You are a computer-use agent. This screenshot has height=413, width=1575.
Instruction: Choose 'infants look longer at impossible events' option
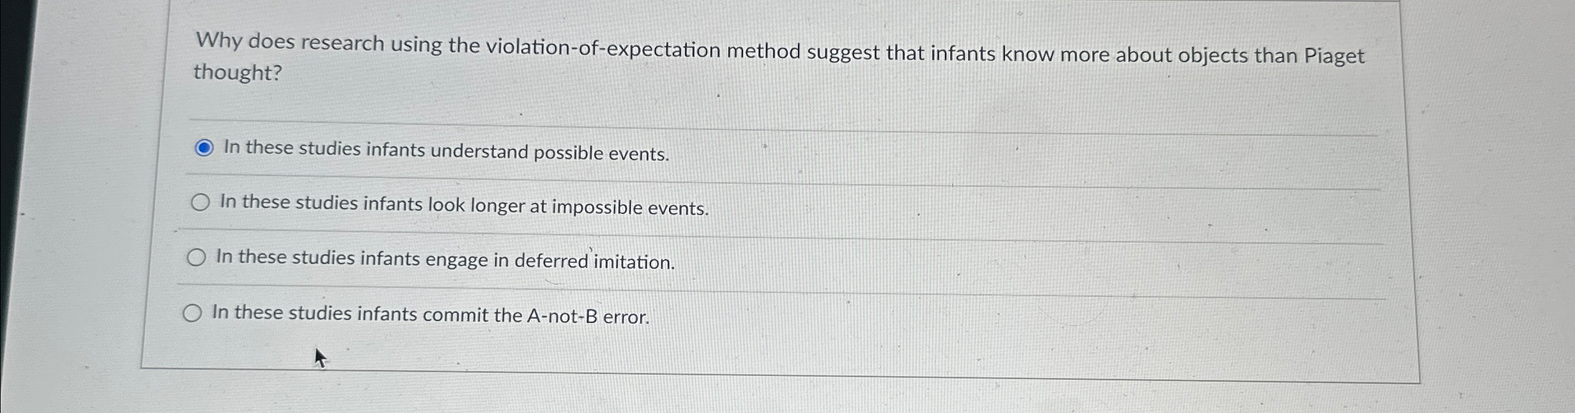pyautogui.click(x=200, y=203)
